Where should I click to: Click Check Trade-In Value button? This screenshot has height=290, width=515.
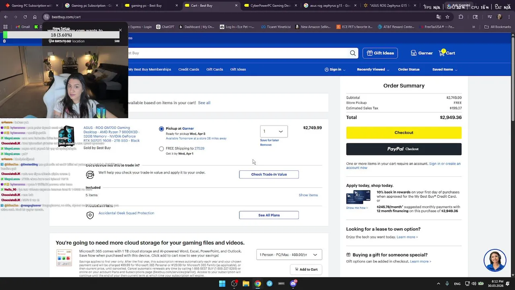coord(269,174)
